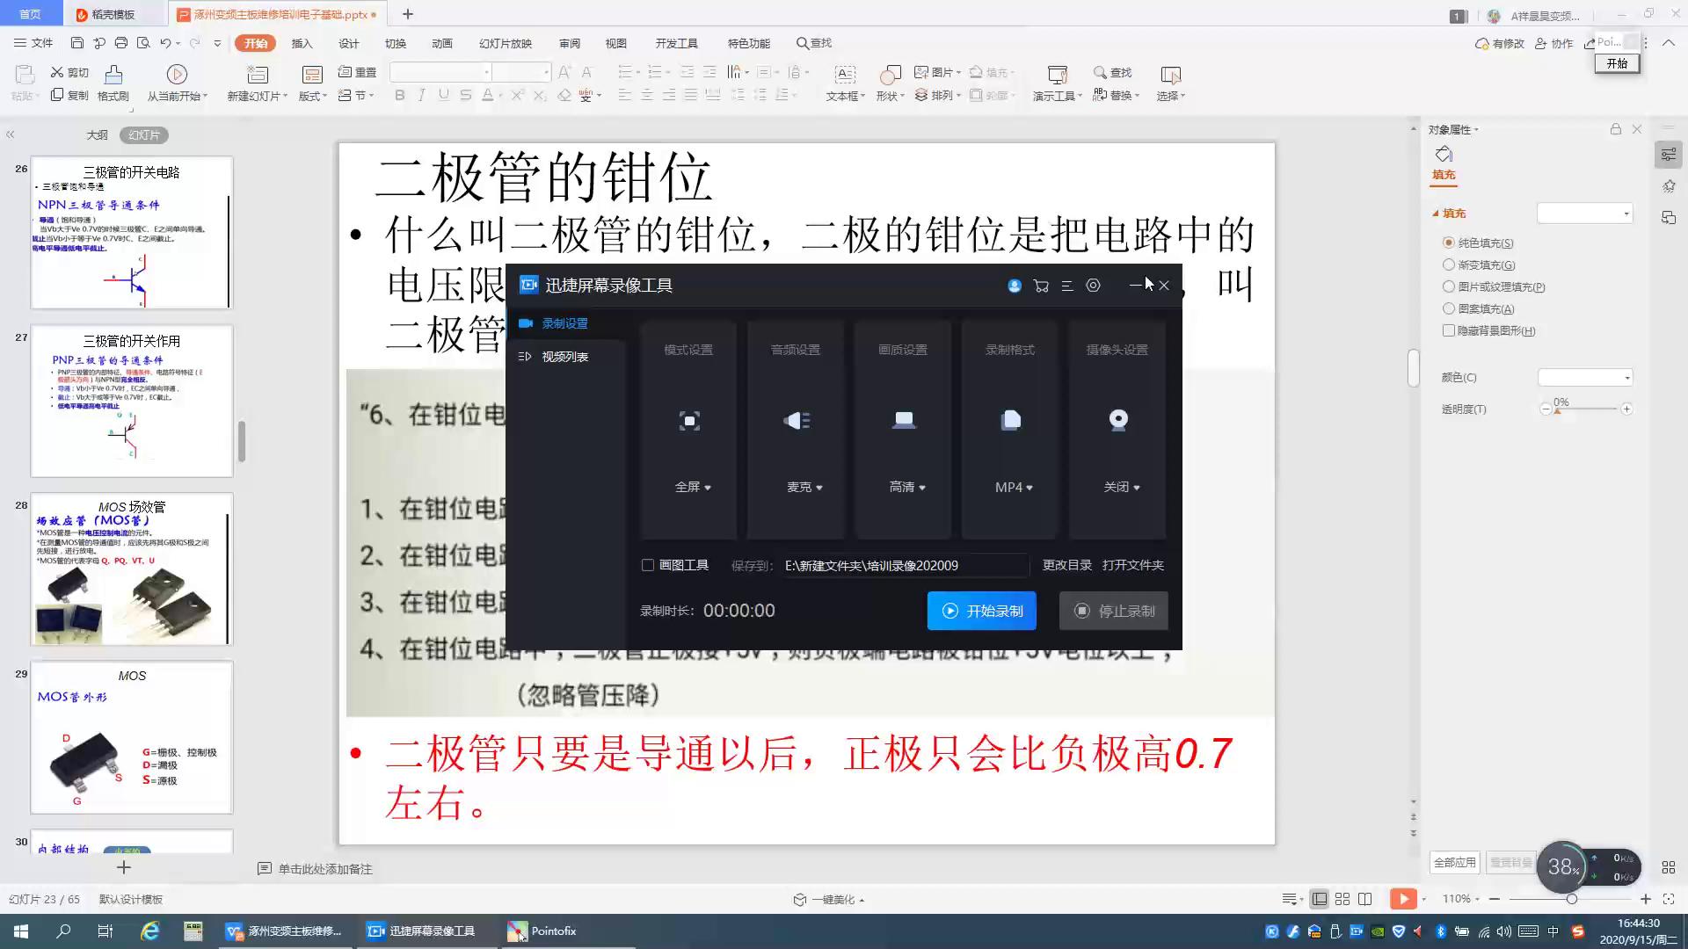Image resolution: width=1688 pixels, height=949 pixels.
Task: Click the orange slideshow play button in status bar
Action: point(1403,899)
